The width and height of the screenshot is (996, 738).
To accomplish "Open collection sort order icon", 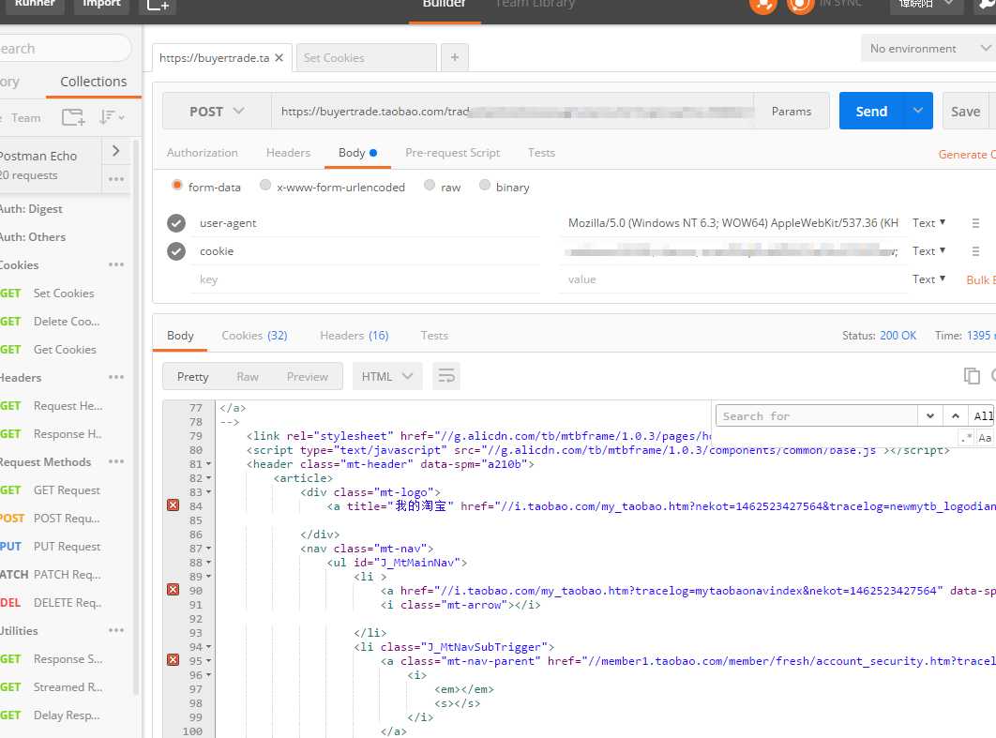I will coord(112,117).
